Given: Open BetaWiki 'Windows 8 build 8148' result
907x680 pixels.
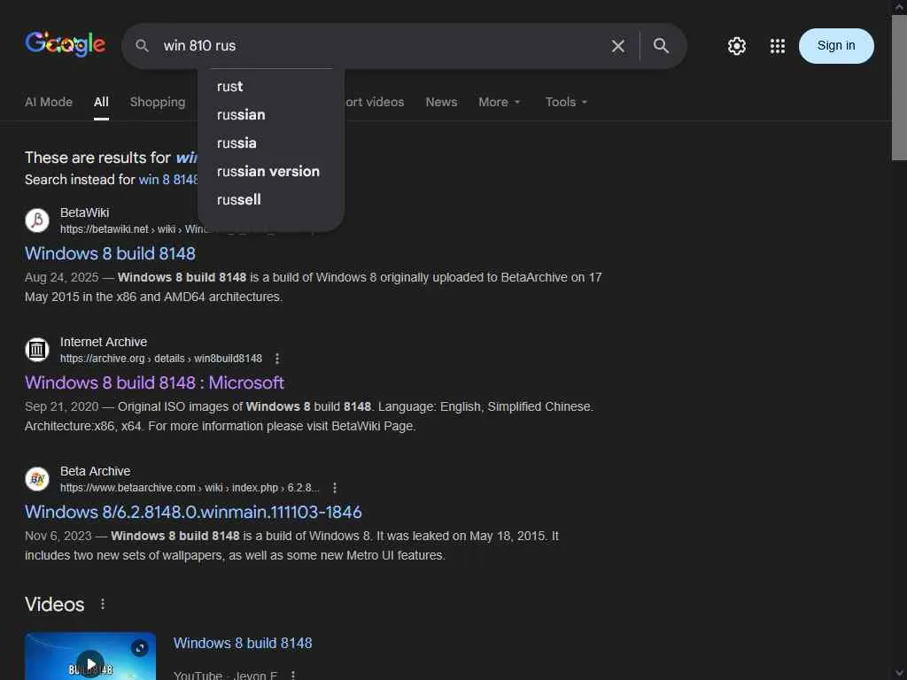Looking at the screenshot, I should tap(110, 253).
